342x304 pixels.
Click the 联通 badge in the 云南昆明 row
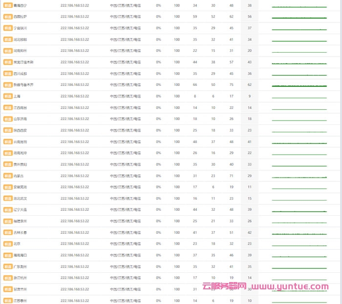click(7, 142)
